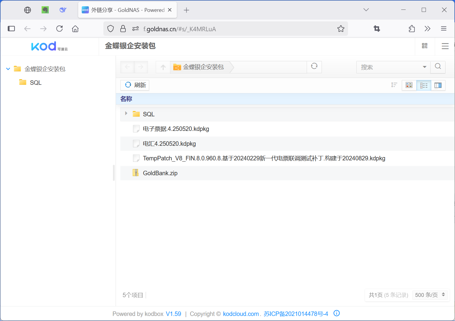The width and height of the screenshot is (455, 321).
Task: Click the browser forward button
Action: 43,29
